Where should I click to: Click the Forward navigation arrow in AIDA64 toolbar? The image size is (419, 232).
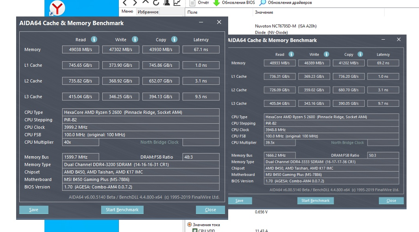(x=135, y=3)
